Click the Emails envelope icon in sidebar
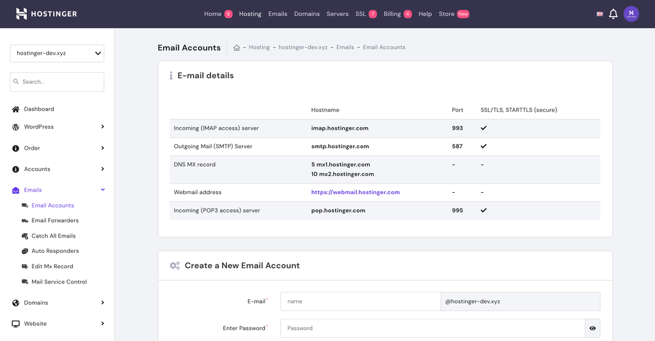 16,190
